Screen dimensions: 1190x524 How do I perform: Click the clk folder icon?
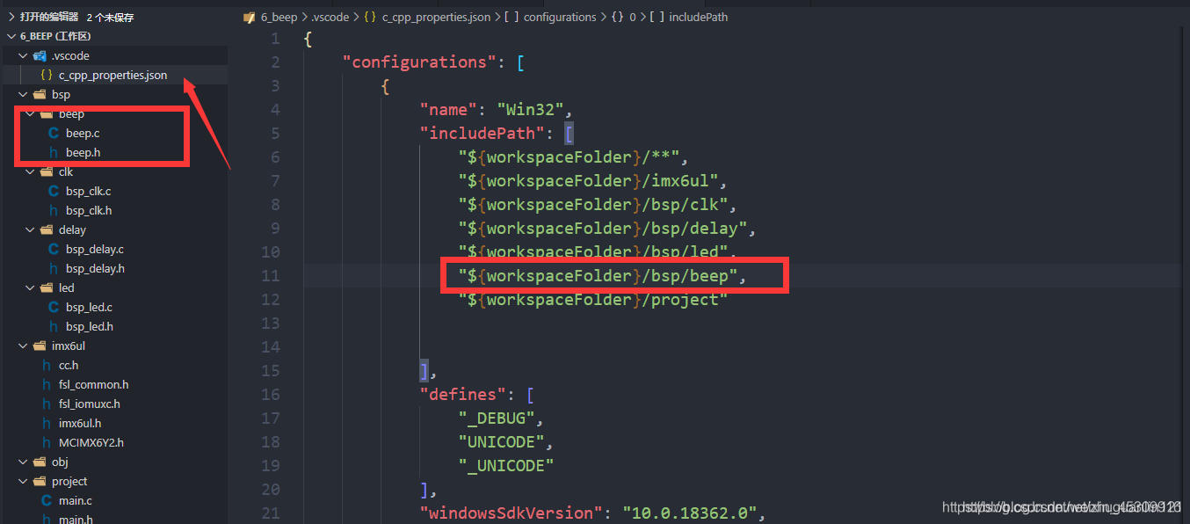(46, 171)
